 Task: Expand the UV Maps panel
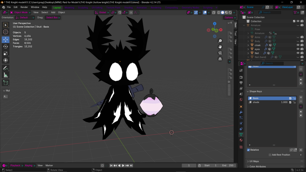pyautogui.click(x=254, y=161)
